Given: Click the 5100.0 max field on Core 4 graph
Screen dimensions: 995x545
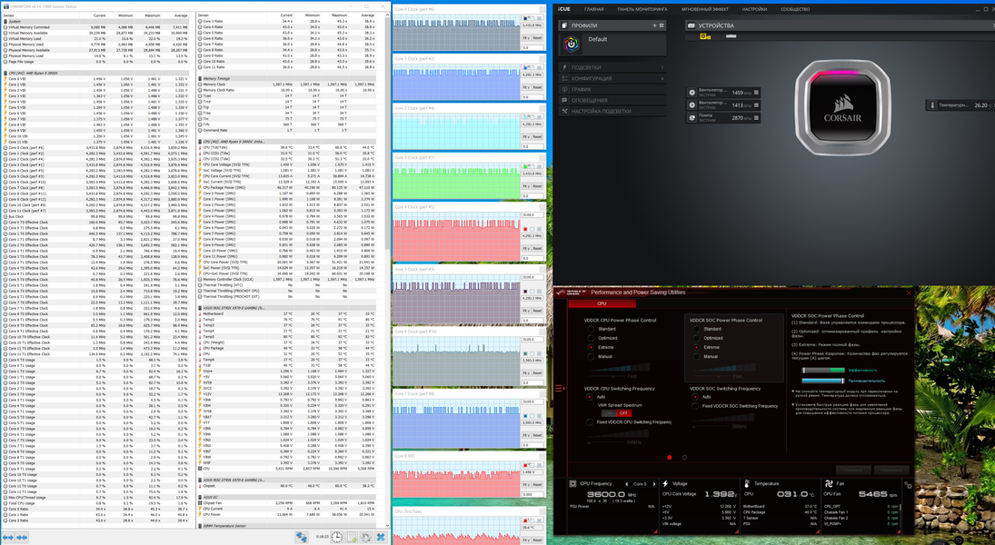Looking at the screenshot, I should click(532, 215).
